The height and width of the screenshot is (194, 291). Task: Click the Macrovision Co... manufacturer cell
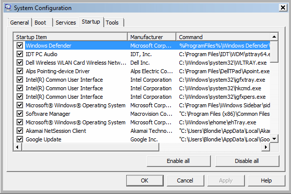point(151,114)
